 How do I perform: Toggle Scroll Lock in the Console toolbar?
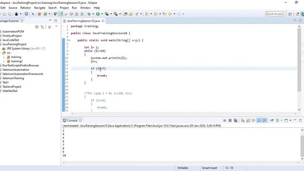[x=248, y=120]
